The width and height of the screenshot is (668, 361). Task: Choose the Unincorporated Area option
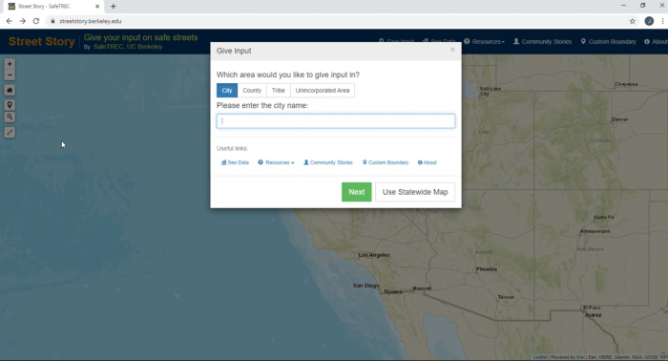[323, 91]
